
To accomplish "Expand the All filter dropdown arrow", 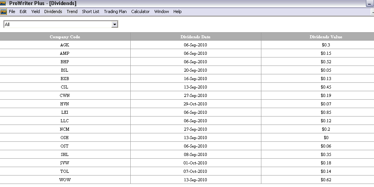I will click(x=115, y=24).
